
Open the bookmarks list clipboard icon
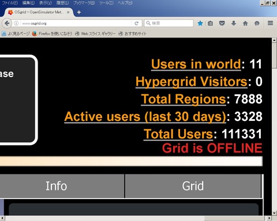coord(210,24)
